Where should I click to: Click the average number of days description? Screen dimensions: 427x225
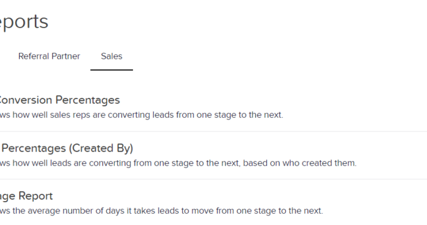click(162, 211)
